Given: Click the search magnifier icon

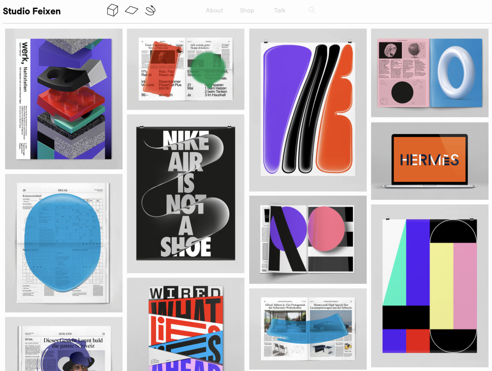Looking at the screenshot, I should click(312, 10).
